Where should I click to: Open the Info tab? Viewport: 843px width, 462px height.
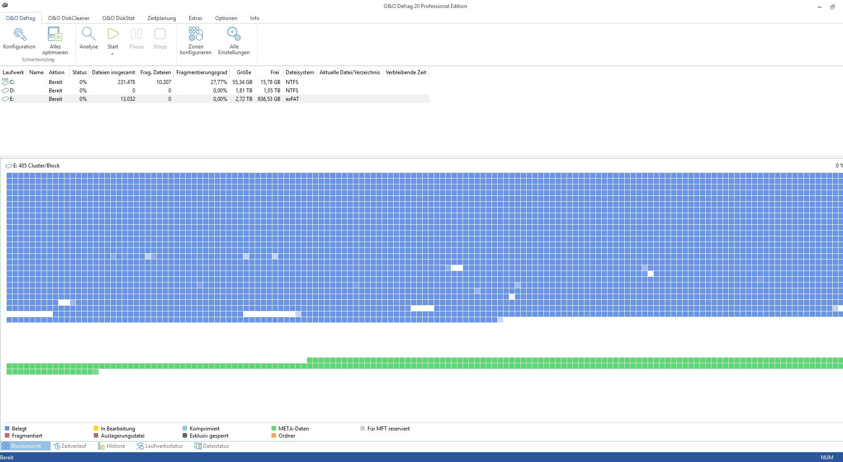click(x=255, y=18)
